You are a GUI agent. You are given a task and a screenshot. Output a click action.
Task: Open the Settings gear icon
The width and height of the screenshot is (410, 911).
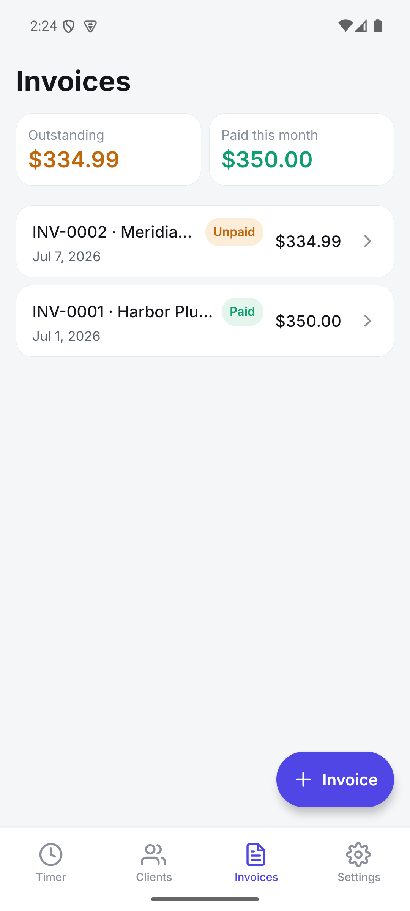[358, 855]
